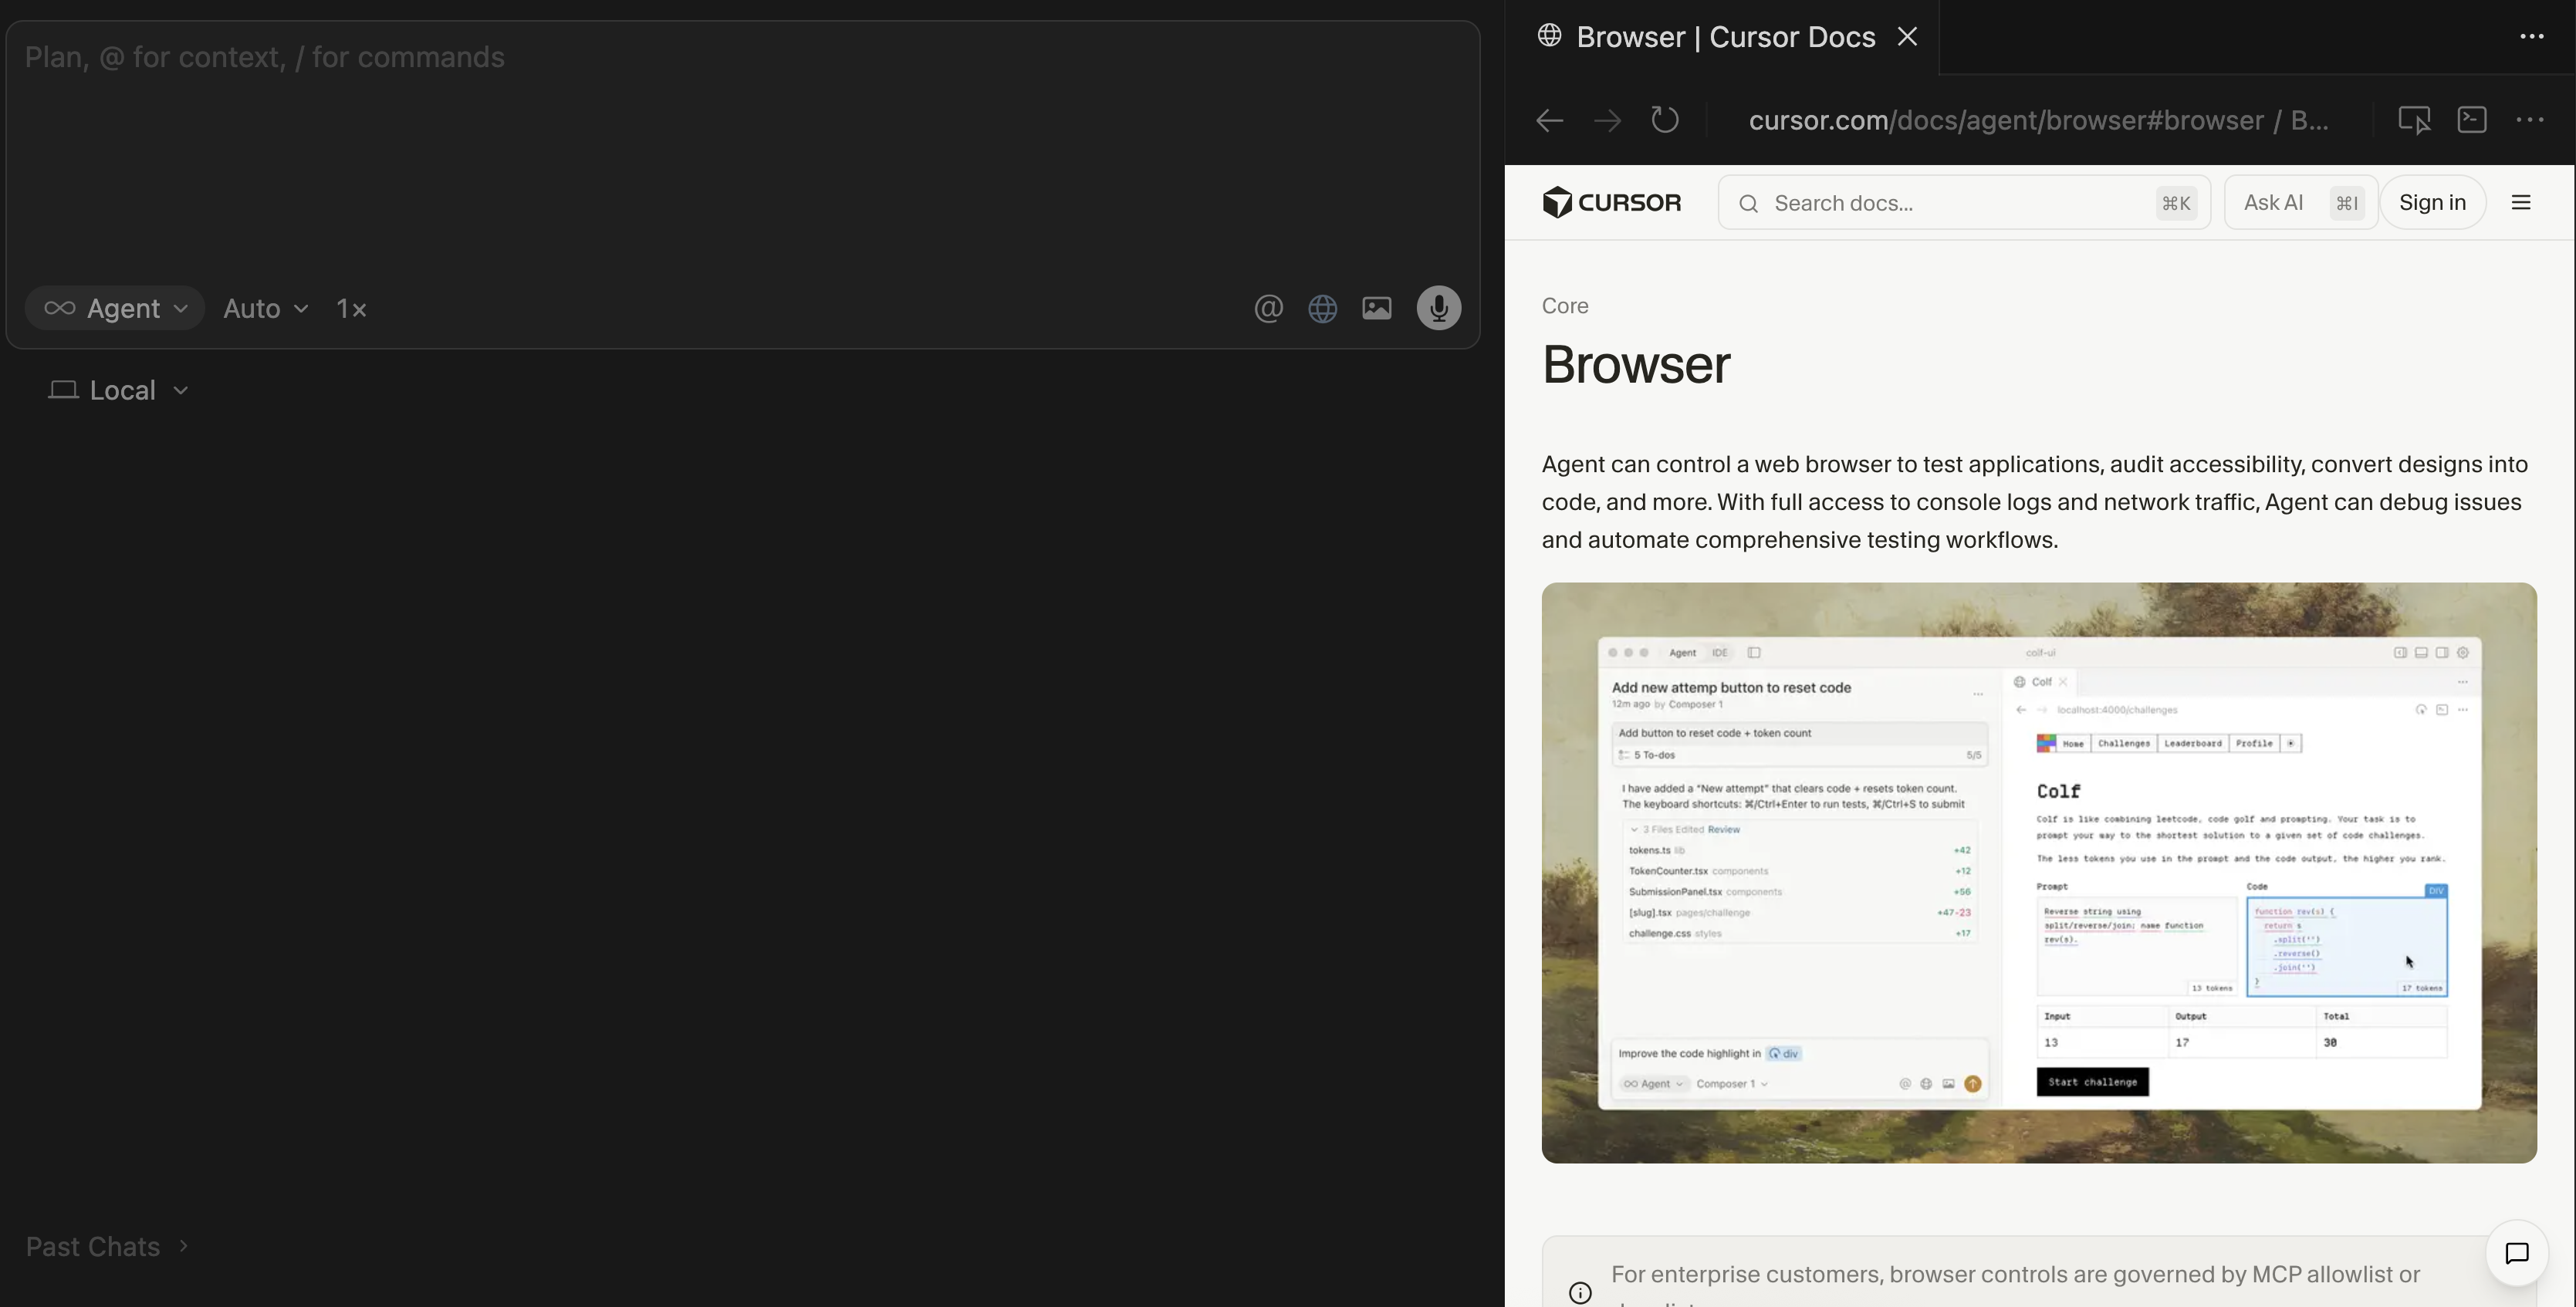Viewport: 2576px width, 1307px height.
Task: Click the @ mention context icon
Action: (1268, 308)
